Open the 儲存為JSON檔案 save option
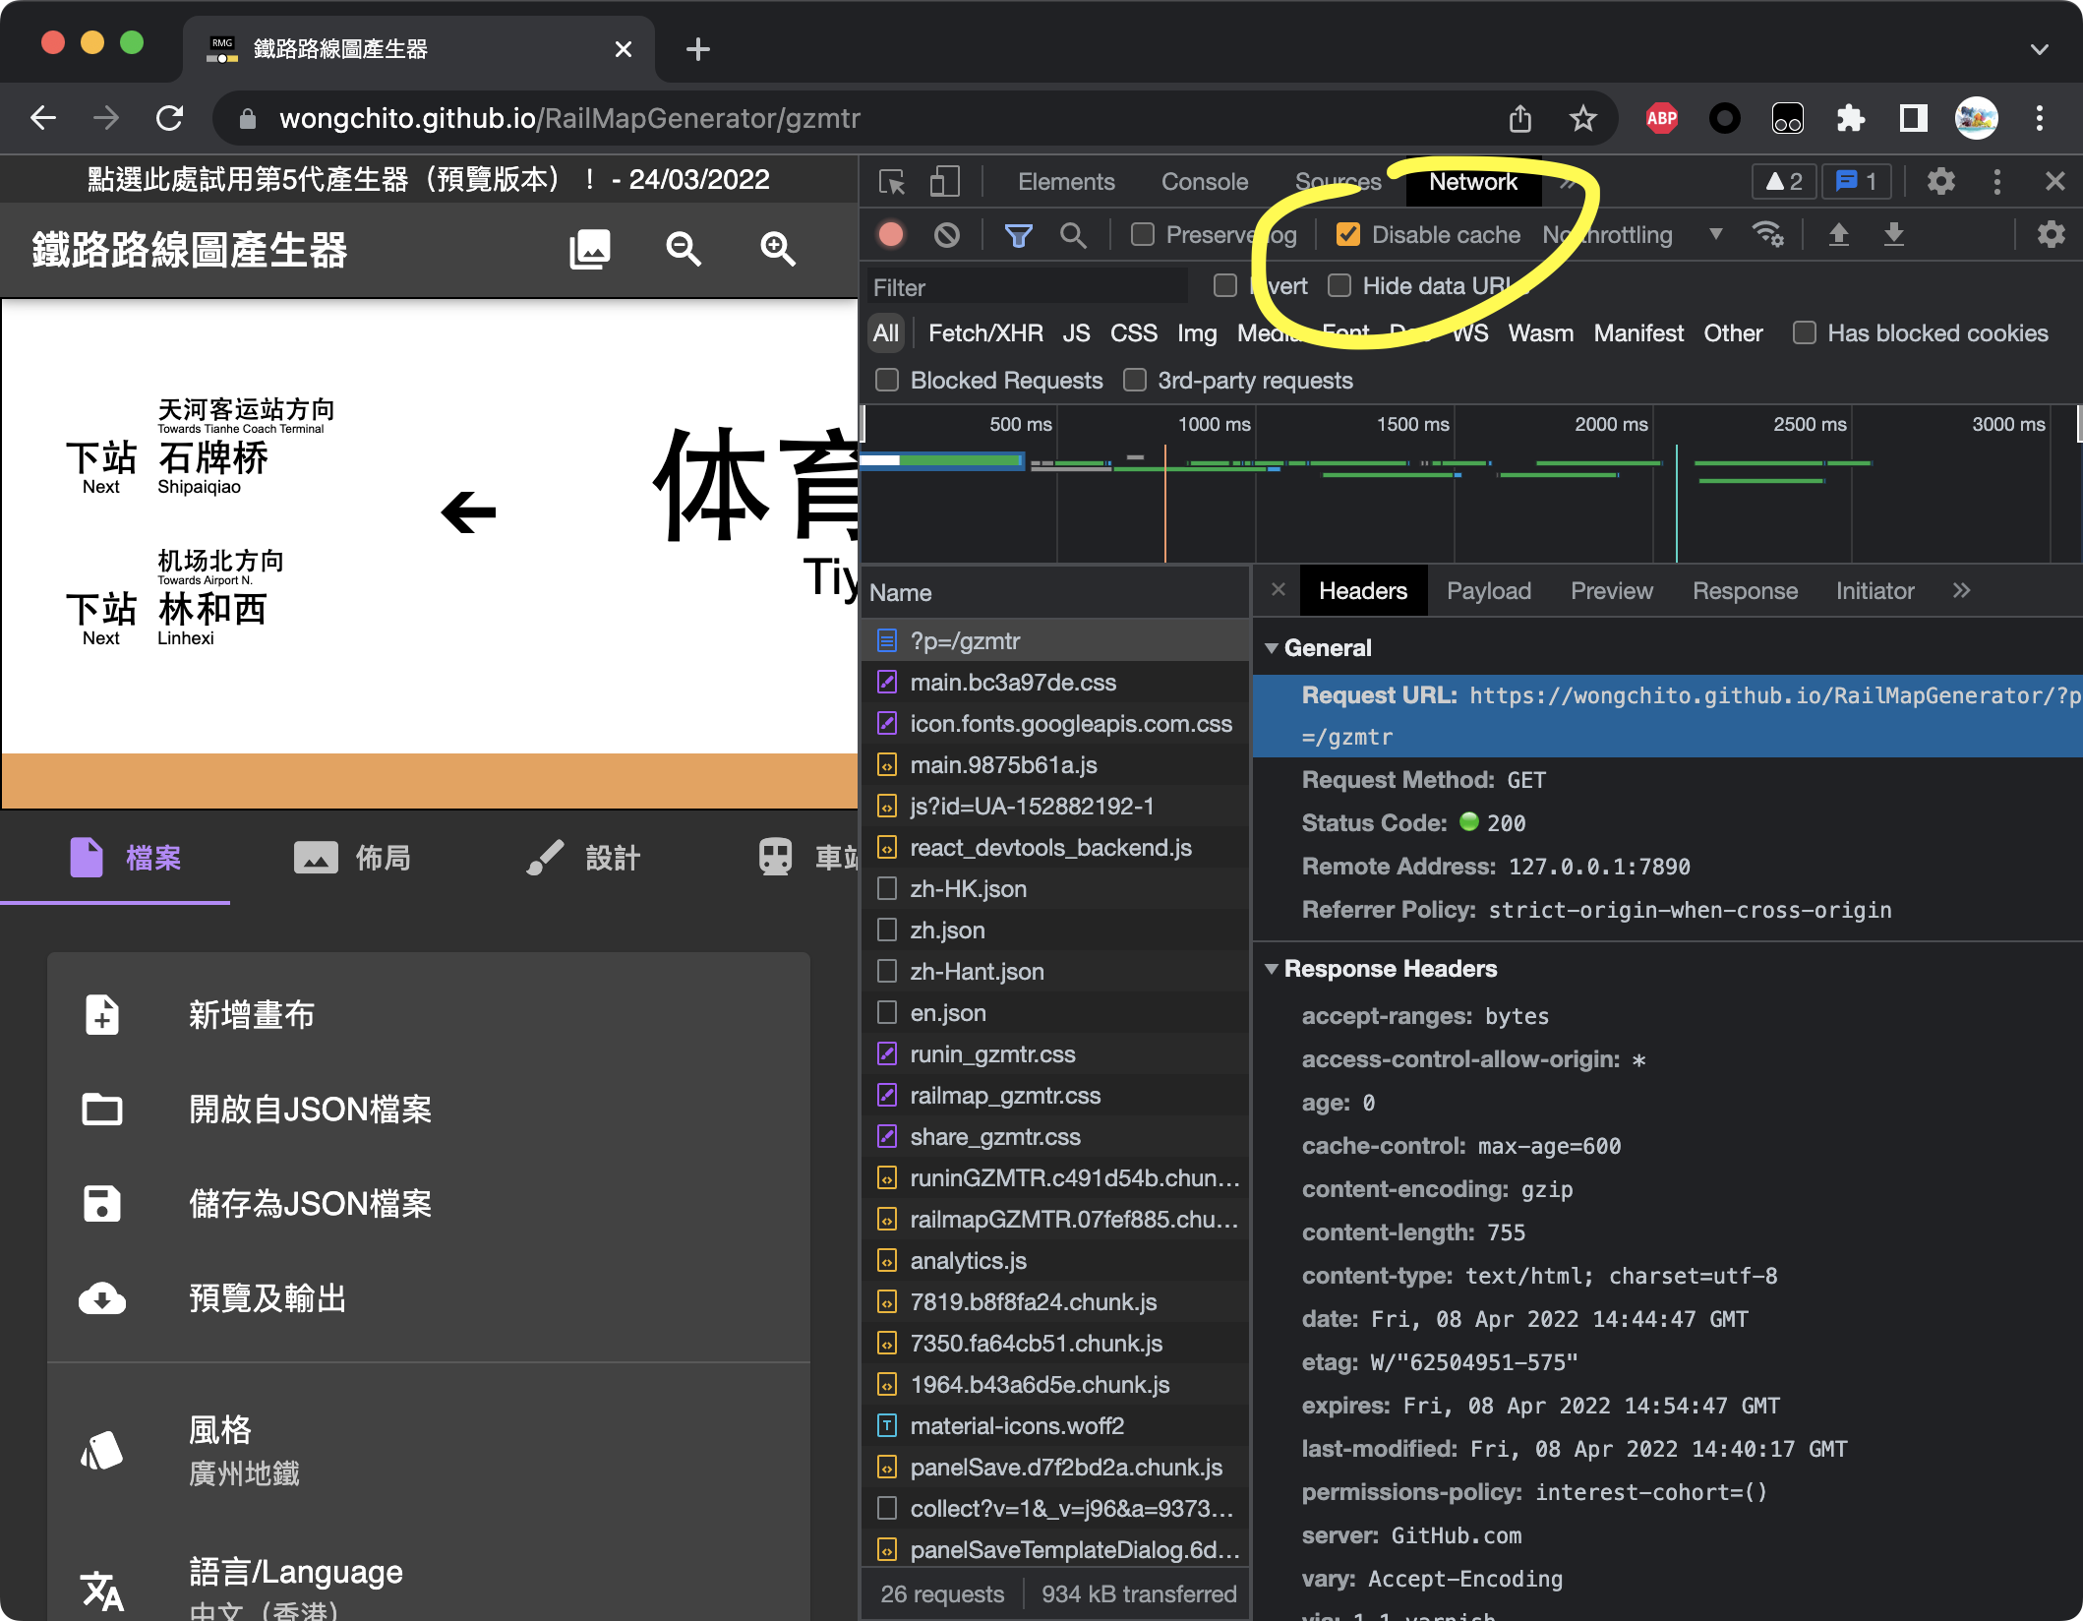Screen dimensions: 2083x1621 point(311,1204)
